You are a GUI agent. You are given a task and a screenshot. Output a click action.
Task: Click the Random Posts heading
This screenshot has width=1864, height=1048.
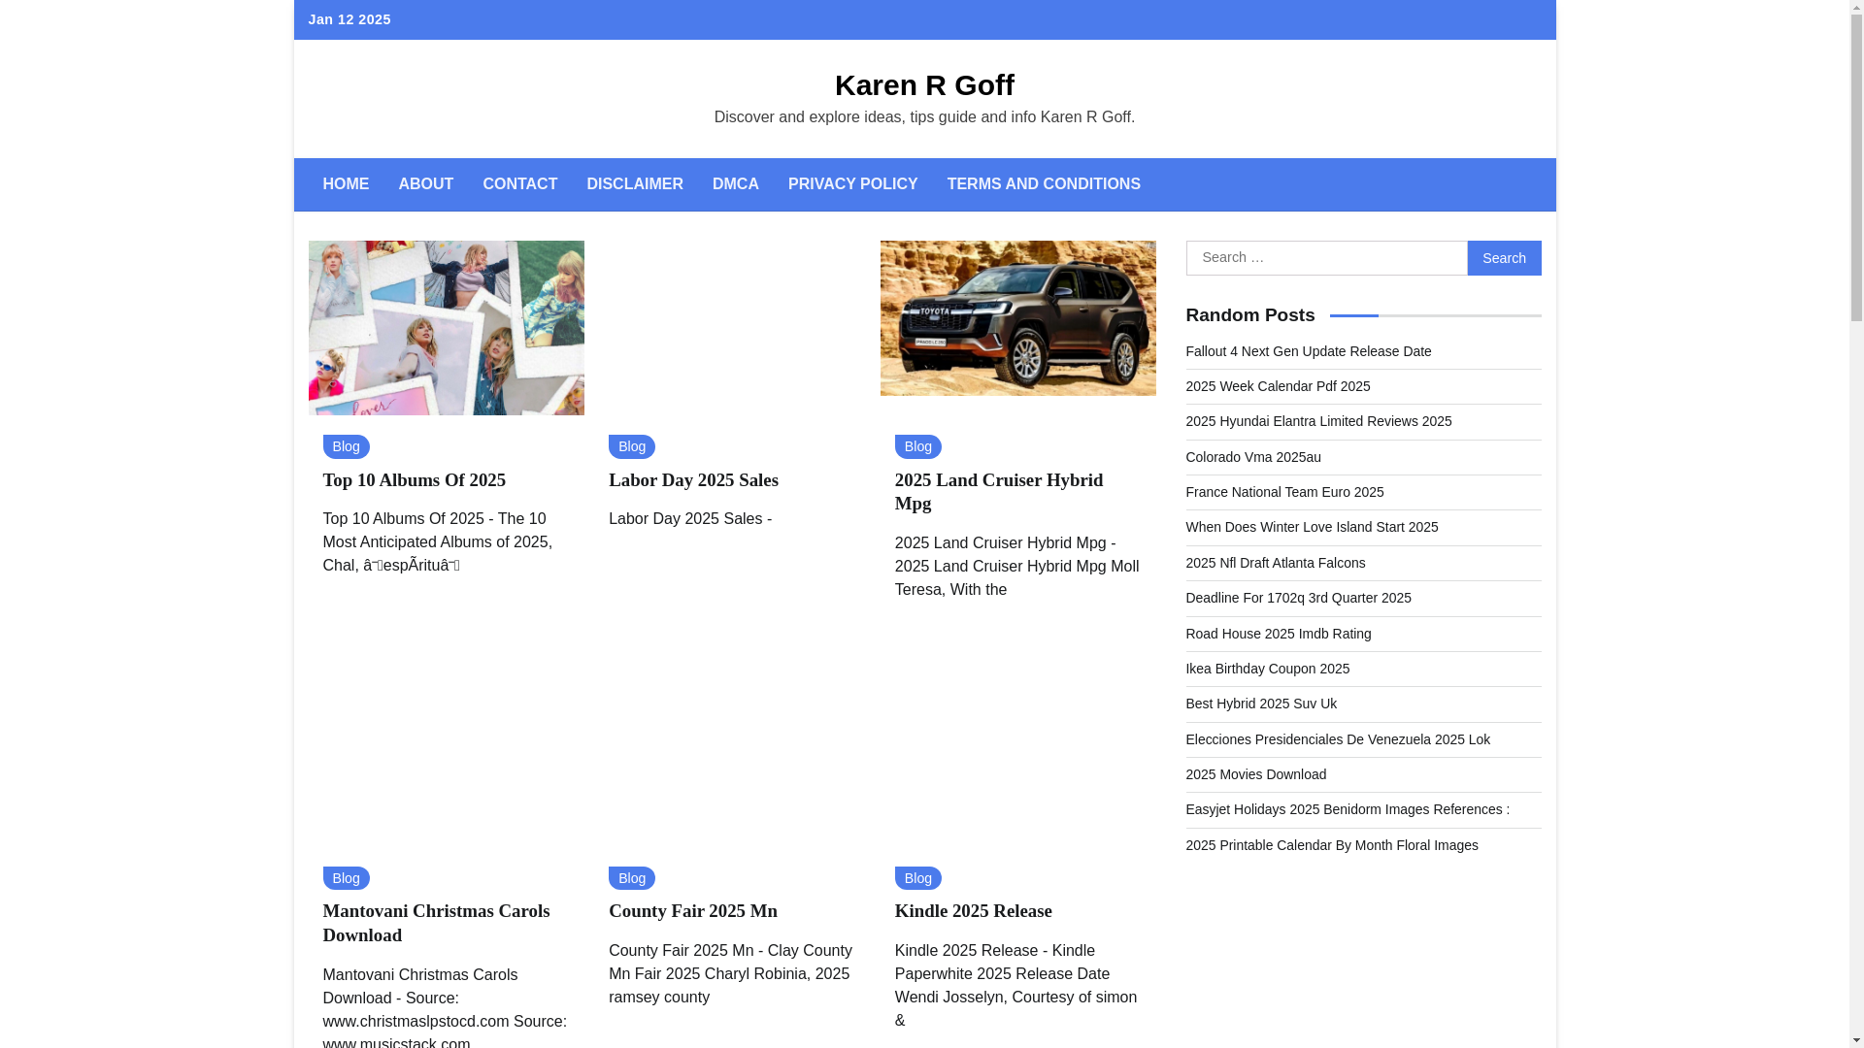click(1249, 315)
